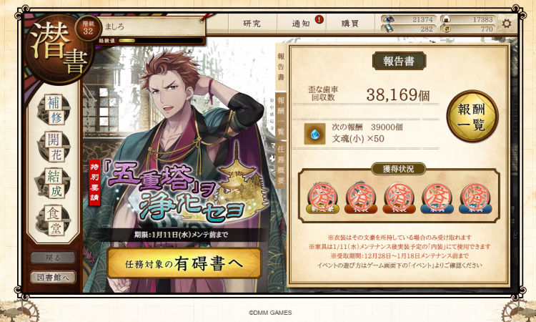Open the 食堂 dining hall icon
The height and width of the screenshot is (322, 536).
tap(54, 220)
